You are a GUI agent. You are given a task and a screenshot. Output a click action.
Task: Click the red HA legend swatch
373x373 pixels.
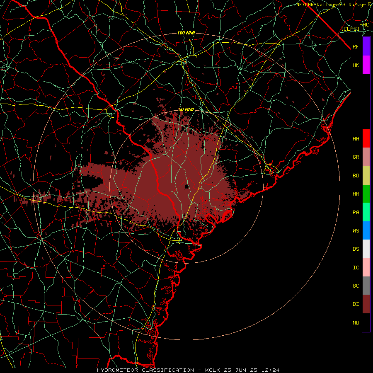pos(366,138)
